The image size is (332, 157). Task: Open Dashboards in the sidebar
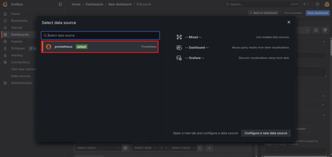20,34
